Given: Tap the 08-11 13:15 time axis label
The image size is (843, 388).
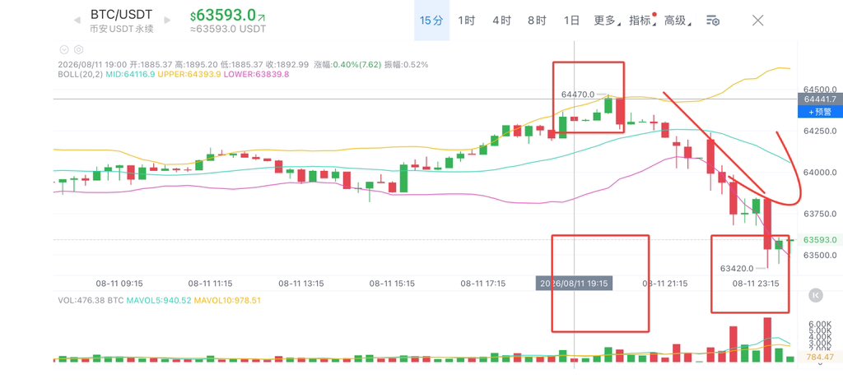Looking at the screenshot, I should pos(300,284).
